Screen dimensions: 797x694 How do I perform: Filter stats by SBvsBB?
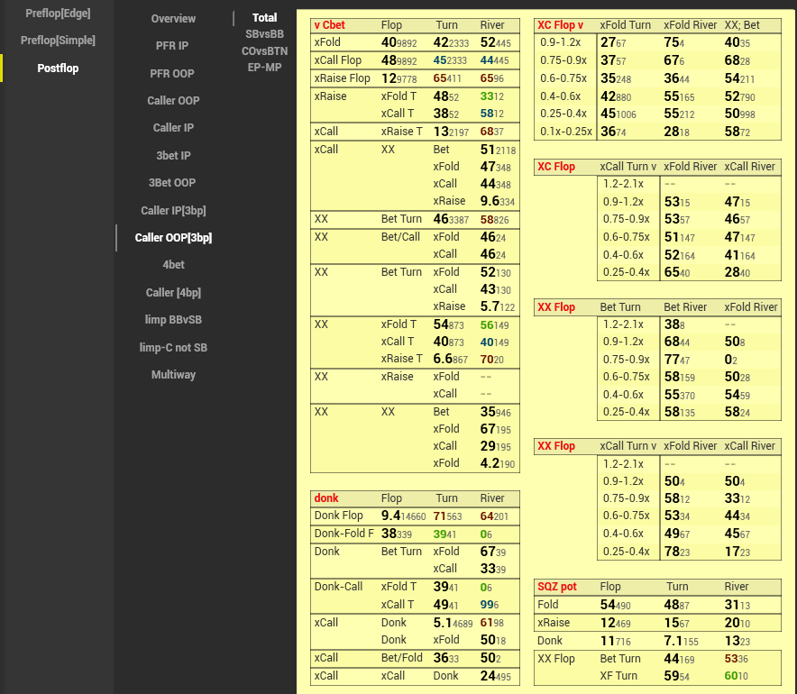pyautogui.click(x=264, y=34)
